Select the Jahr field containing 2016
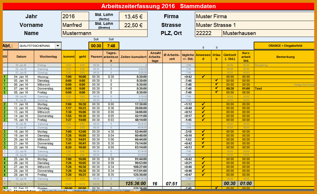Viewport: 317px width, 194px height. tap(75, 17)
